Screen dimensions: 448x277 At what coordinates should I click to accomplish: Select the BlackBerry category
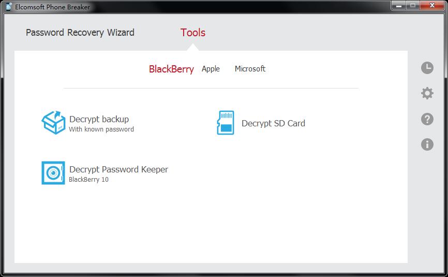(171, 69)
